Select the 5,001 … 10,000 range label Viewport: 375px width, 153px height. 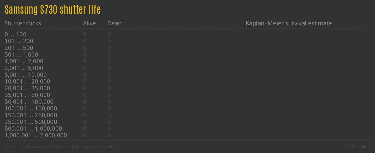26,75
